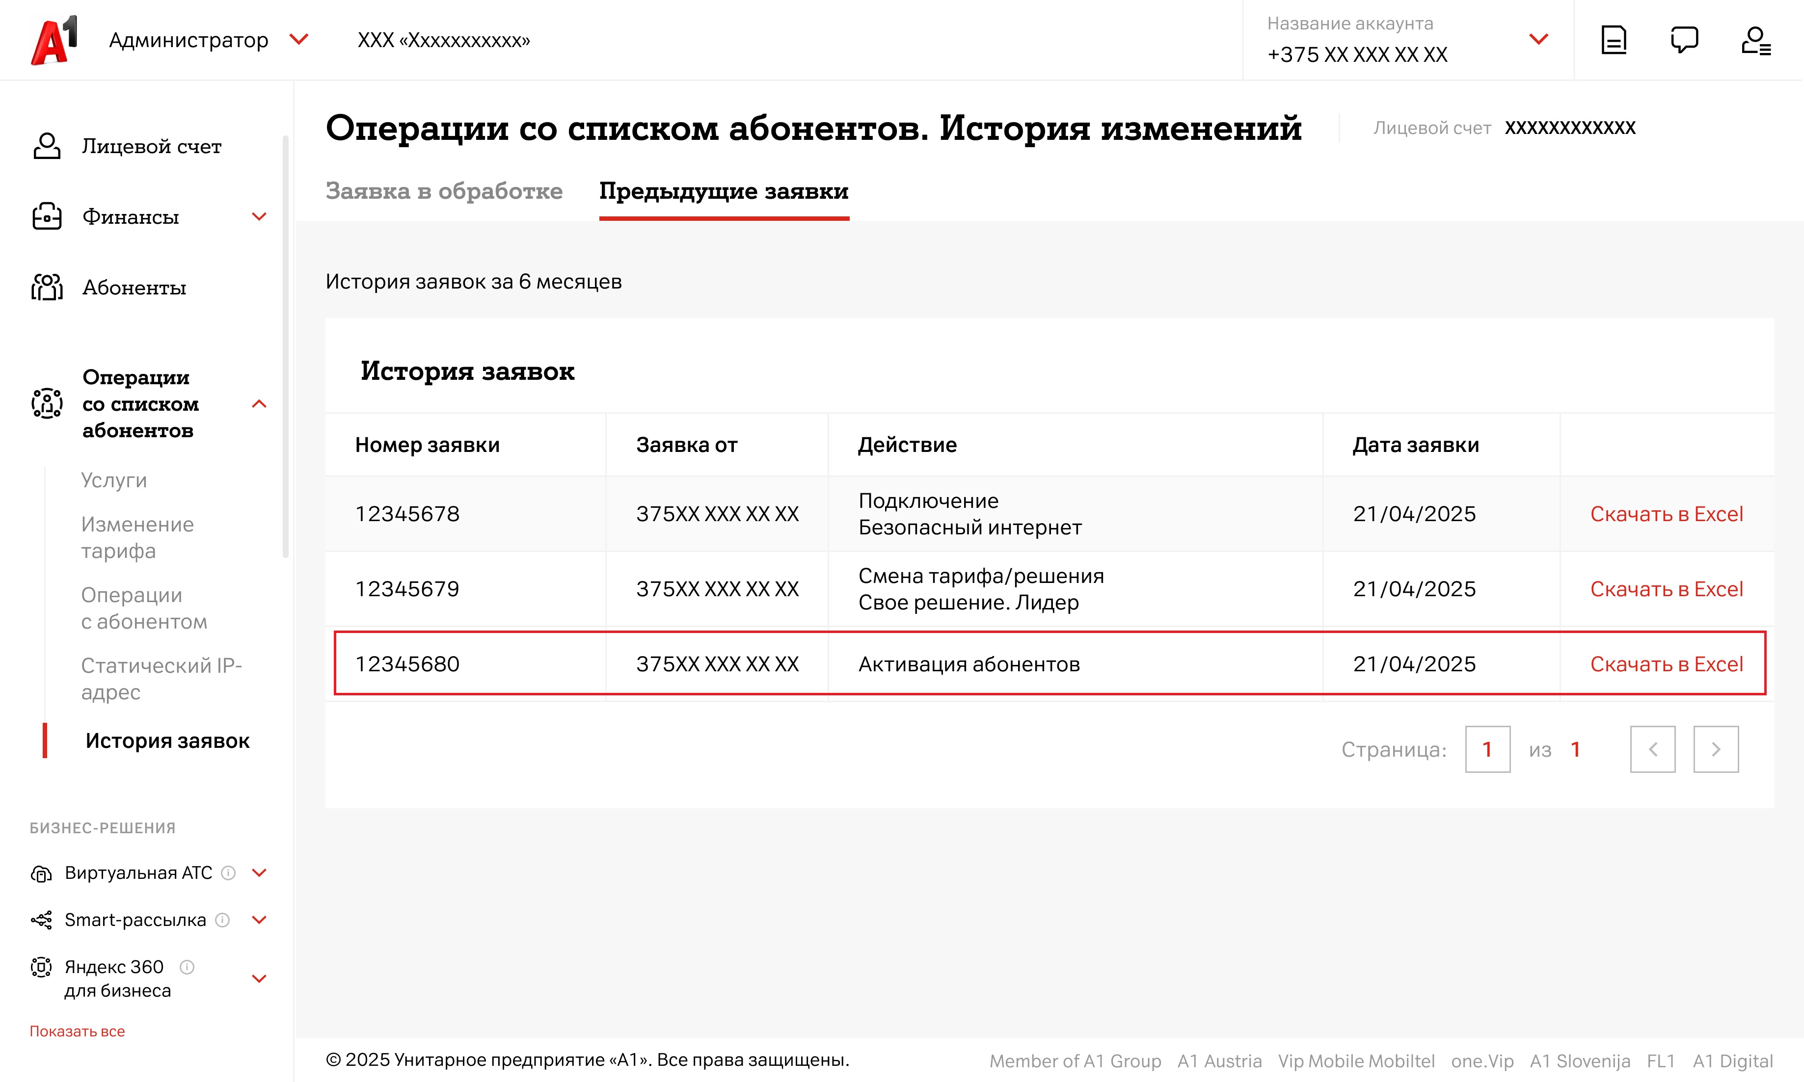
Task: Open the user profile icon
Action: click(1755, 40)
